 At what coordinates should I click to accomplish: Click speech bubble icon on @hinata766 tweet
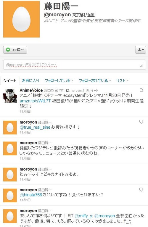[x=141, y=190]
